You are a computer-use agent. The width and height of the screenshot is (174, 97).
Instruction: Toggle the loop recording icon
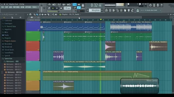click(69, 5)
